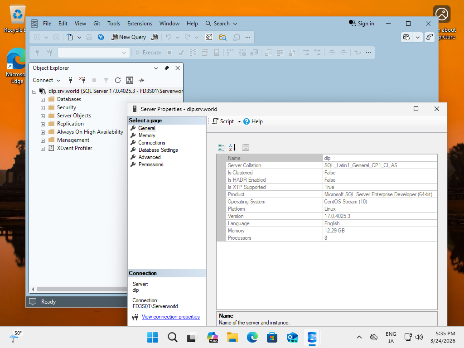464x348 pixels.
Task: Pin the Object Explorer panel
Action: coord(167,68)
